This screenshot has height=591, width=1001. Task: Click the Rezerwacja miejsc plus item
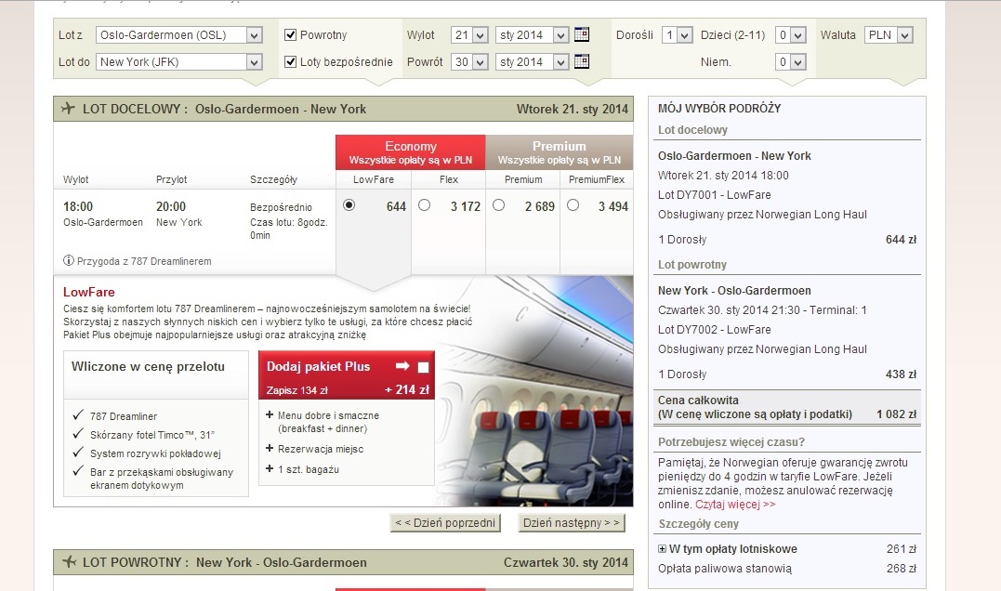(x=315, y=449)
